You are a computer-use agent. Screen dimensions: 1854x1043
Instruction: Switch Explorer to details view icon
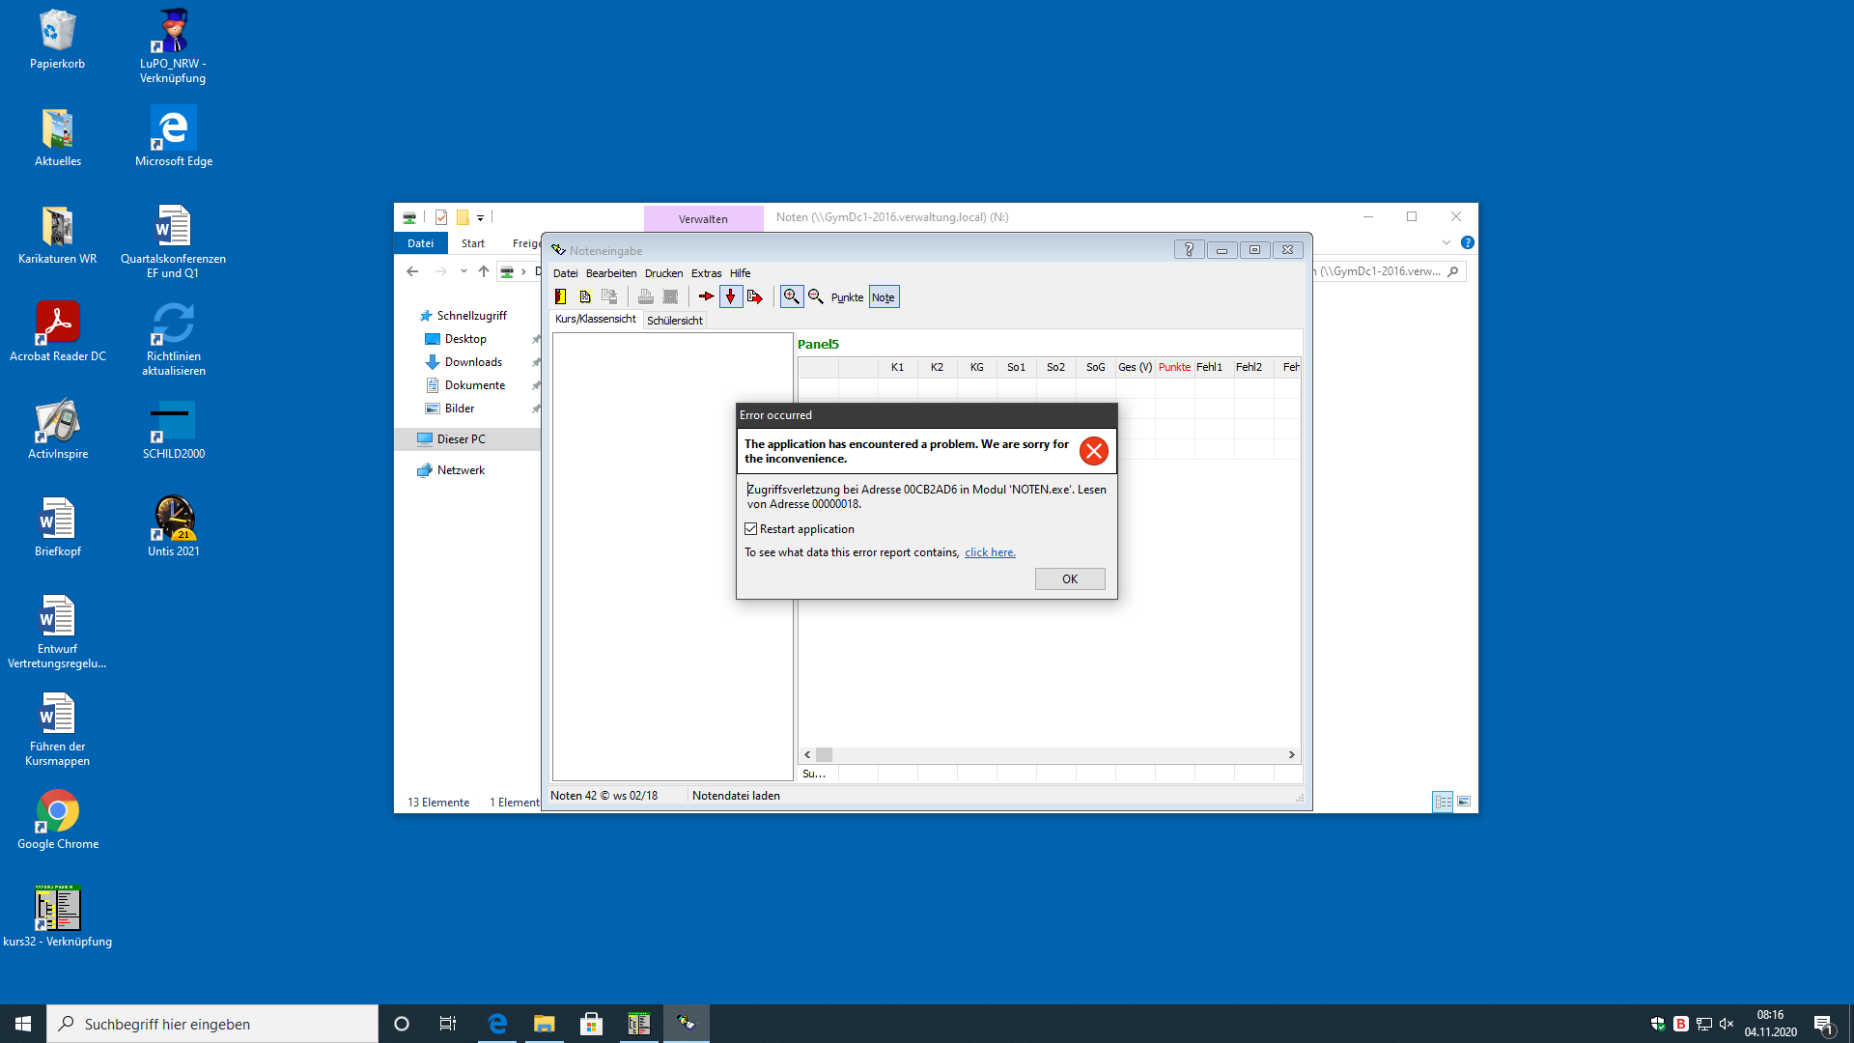point(1443,802)
